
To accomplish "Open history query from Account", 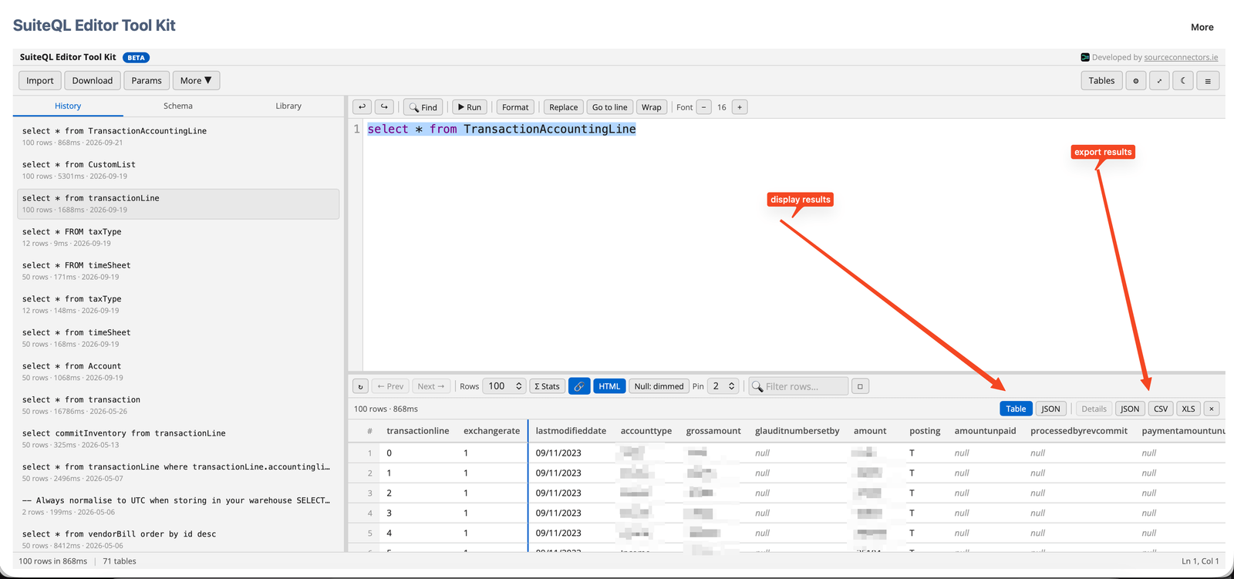I will click(x=178, y=372).
